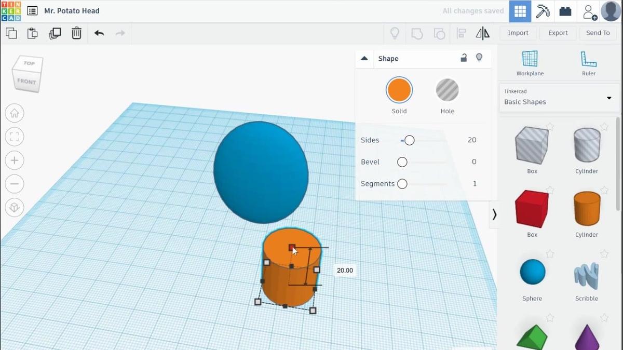The width and height of the screenshot is (623, 350).
Task: Favorite the red Box with star
Action: click(550, 191)
